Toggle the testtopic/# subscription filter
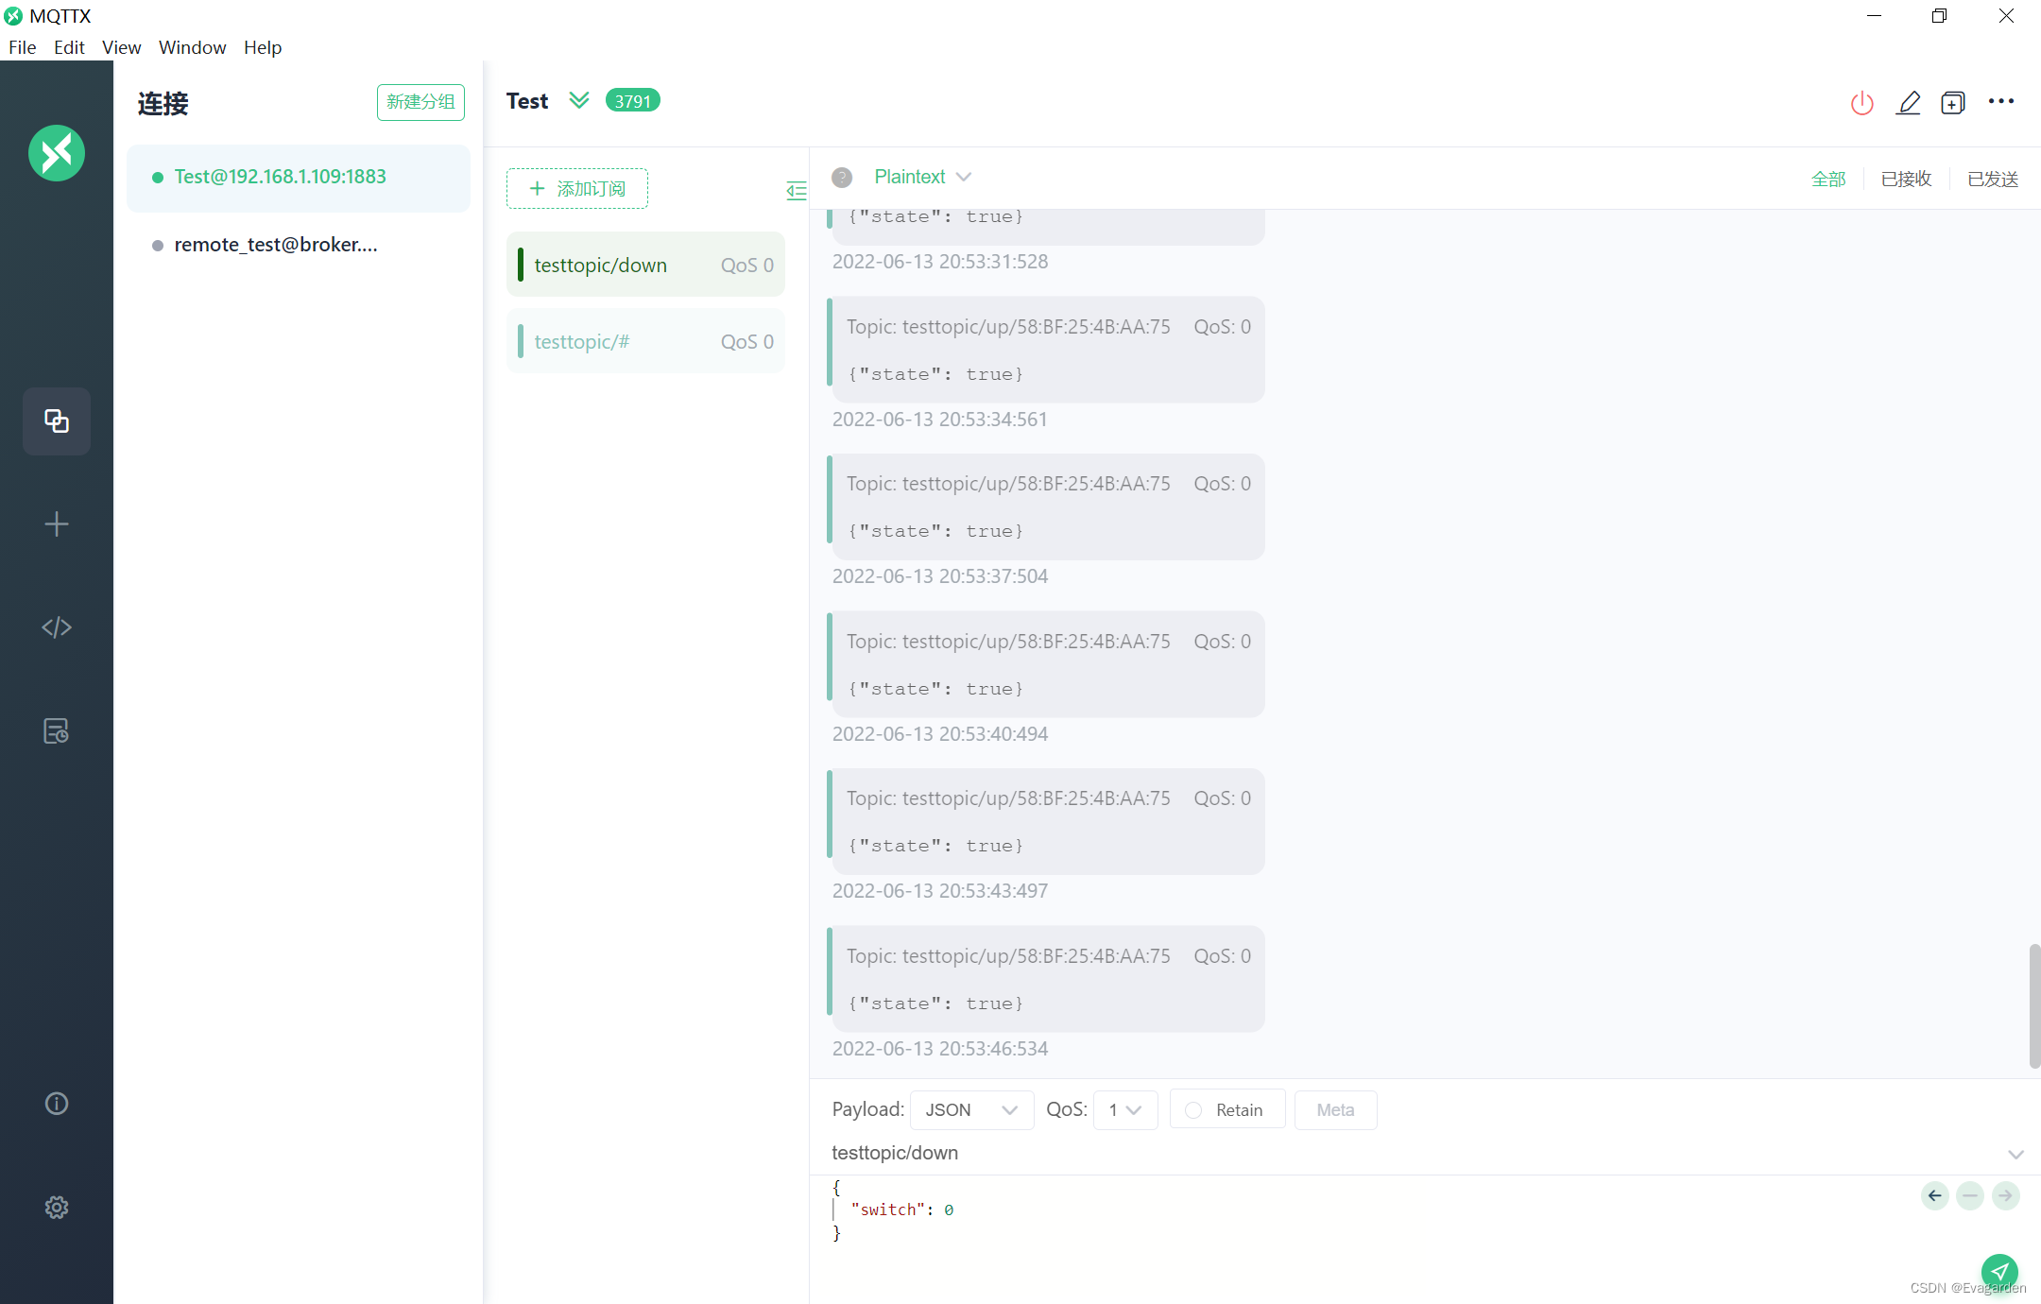Viewport: 2041px width, 1304px height. (x=645, y=342)
